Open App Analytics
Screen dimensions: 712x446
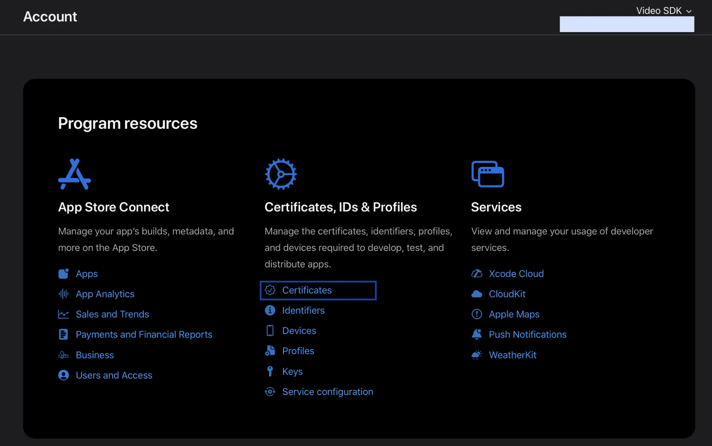point(105,294)
